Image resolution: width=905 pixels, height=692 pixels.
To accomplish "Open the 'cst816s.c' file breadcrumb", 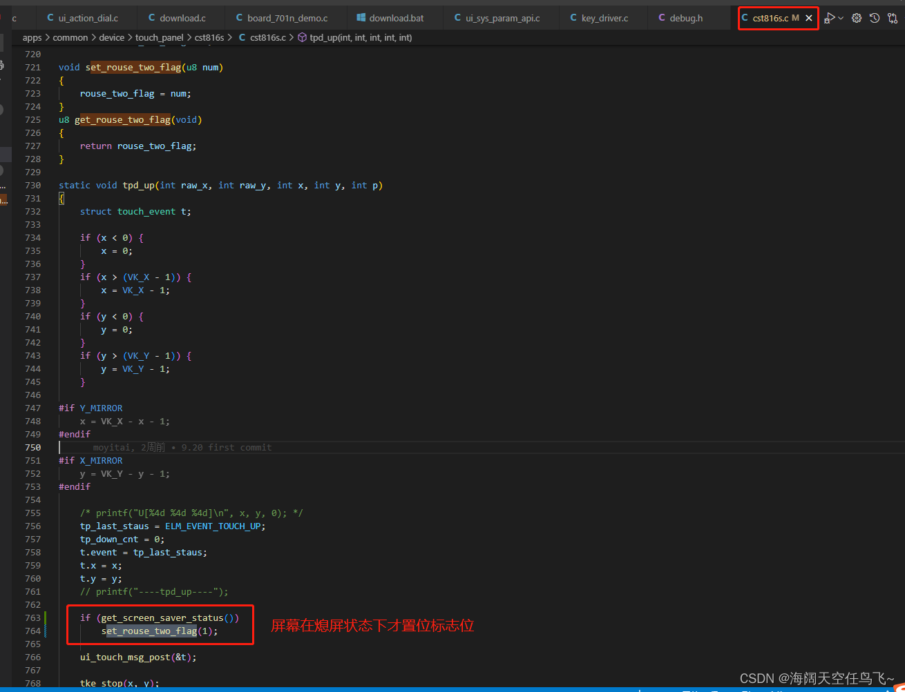I will click(x=262, y=37).
